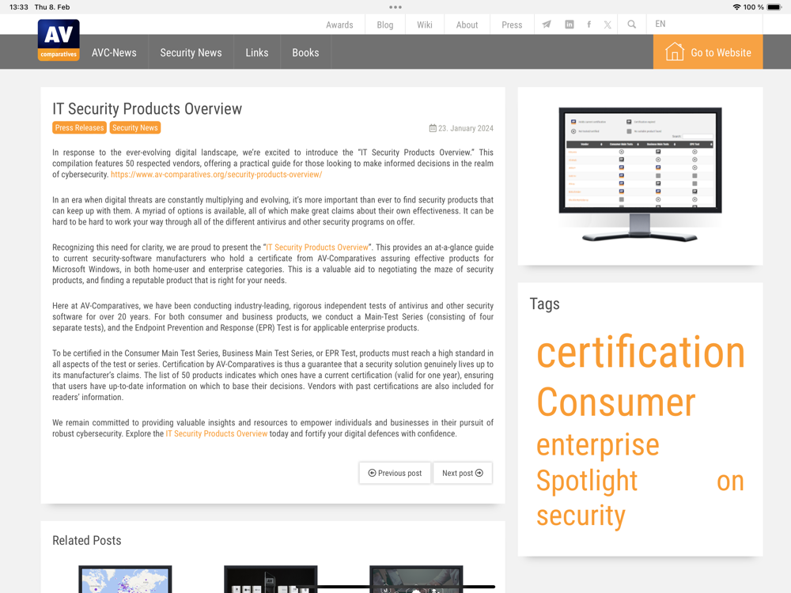Select the certification tag

coord(641,352)
